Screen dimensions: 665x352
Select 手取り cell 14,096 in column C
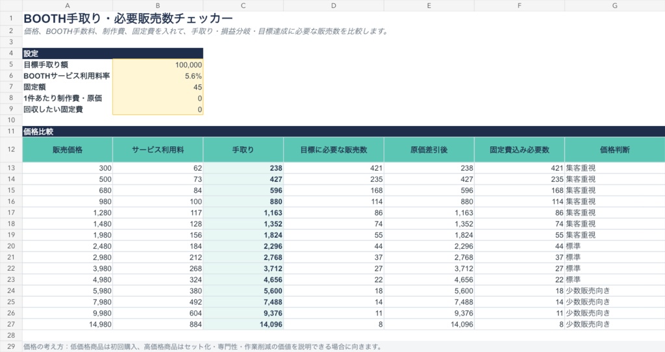(x=243, y=324)
